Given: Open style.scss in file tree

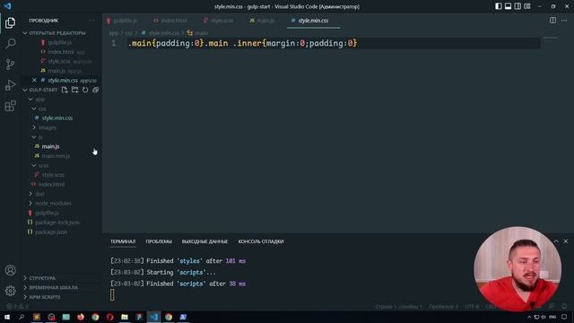Looking at the screenshot, I should click(53, 175).
